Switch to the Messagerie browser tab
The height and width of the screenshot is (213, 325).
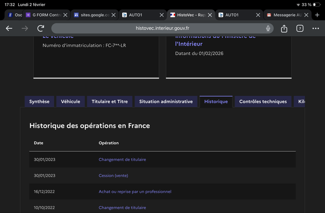point(284,15)
